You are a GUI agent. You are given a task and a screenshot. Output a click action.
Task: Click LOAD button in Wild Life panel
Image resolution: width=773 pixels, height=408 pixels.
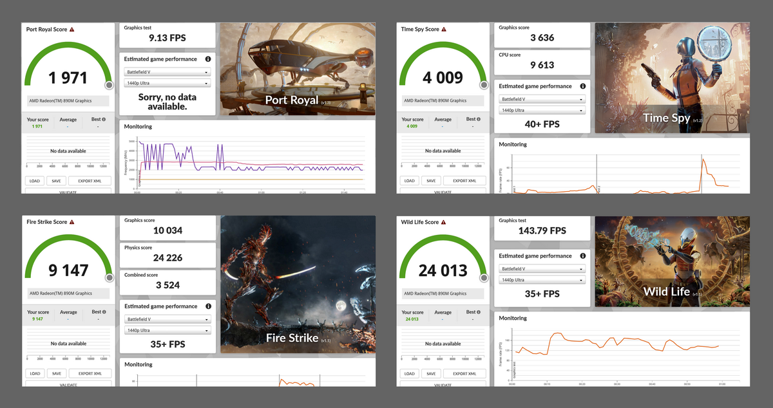[x=410, y=373]
